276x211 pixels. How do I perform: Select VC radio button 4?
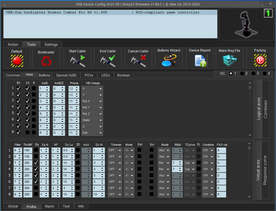[264, 73]
